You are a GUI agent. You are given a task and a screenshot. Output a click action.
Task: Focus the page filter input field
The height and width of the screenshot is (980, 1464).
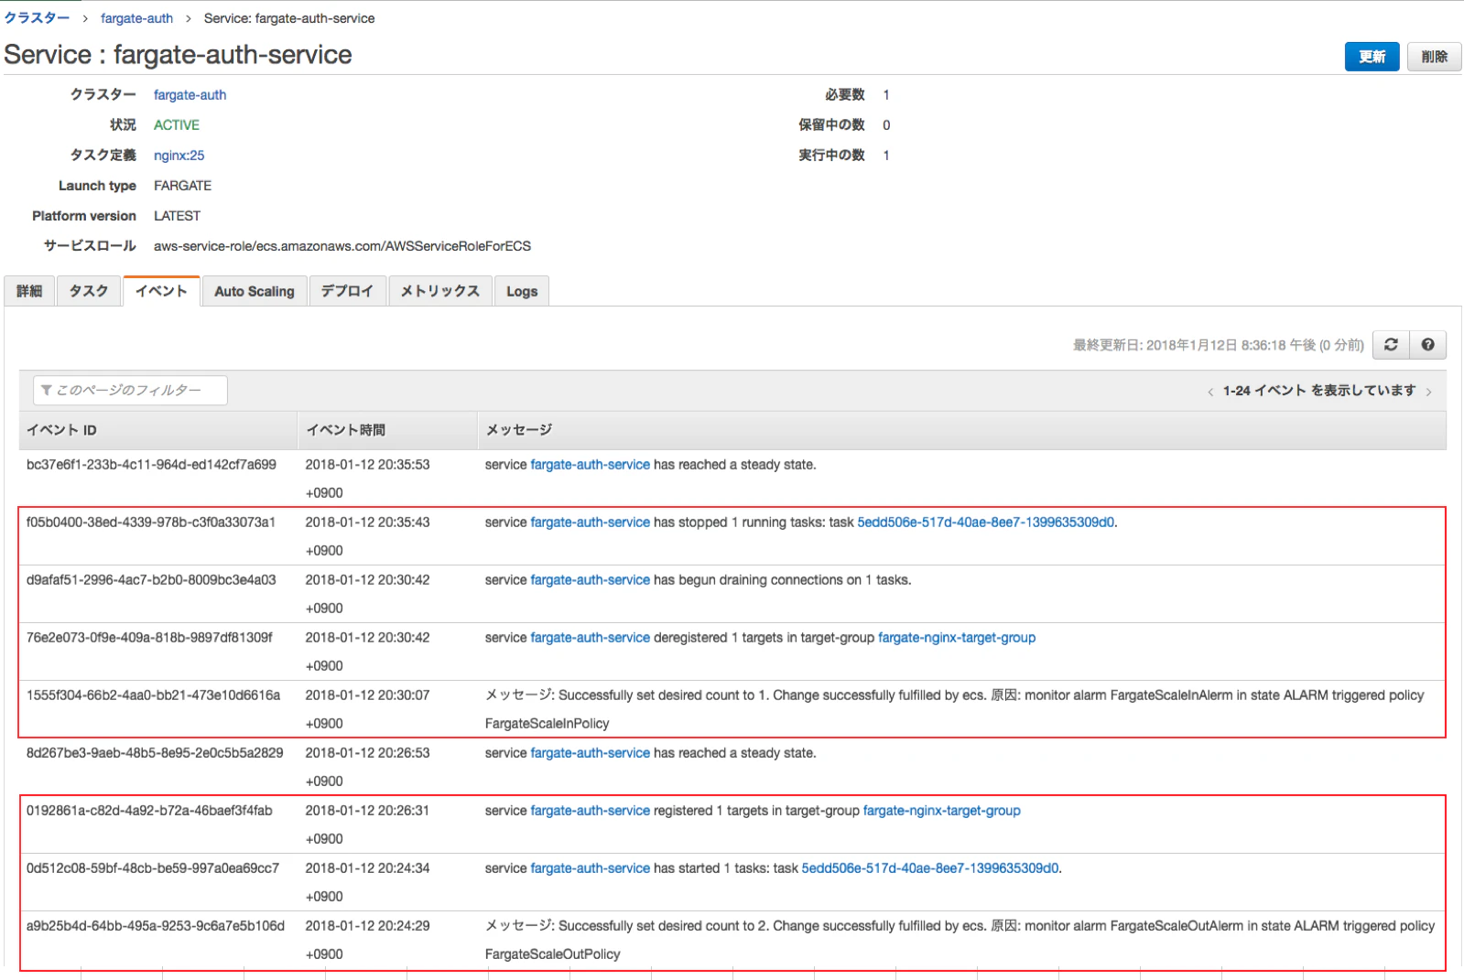click(130, 390)
